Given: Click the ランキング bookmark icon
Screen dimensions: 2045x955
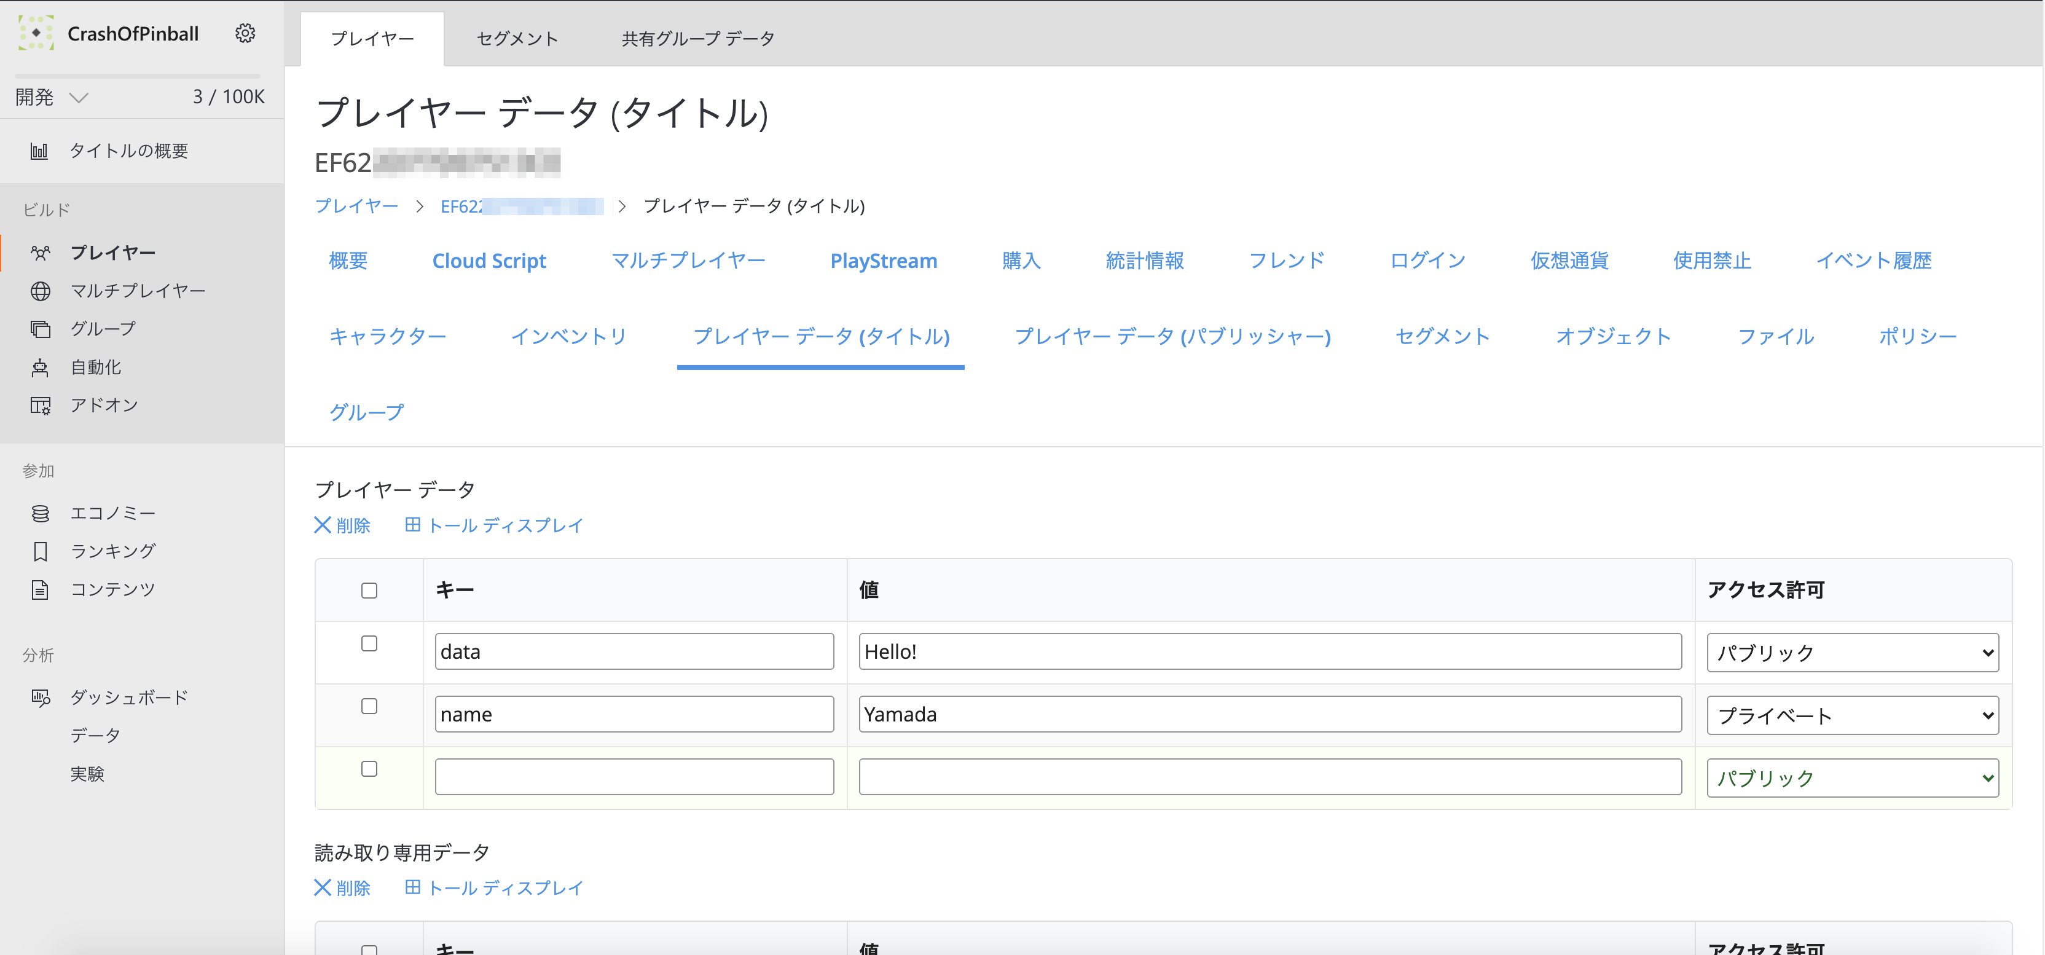Looking at the screenshot, I should (40, 551).
